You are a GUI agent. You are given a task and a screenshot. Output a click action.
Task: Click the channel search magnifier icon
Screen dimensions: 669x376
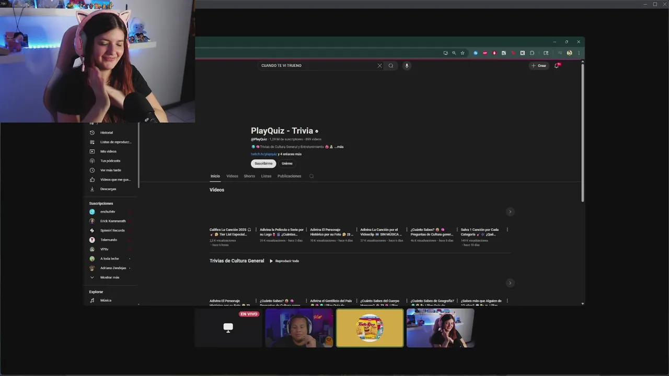point(312,176)
